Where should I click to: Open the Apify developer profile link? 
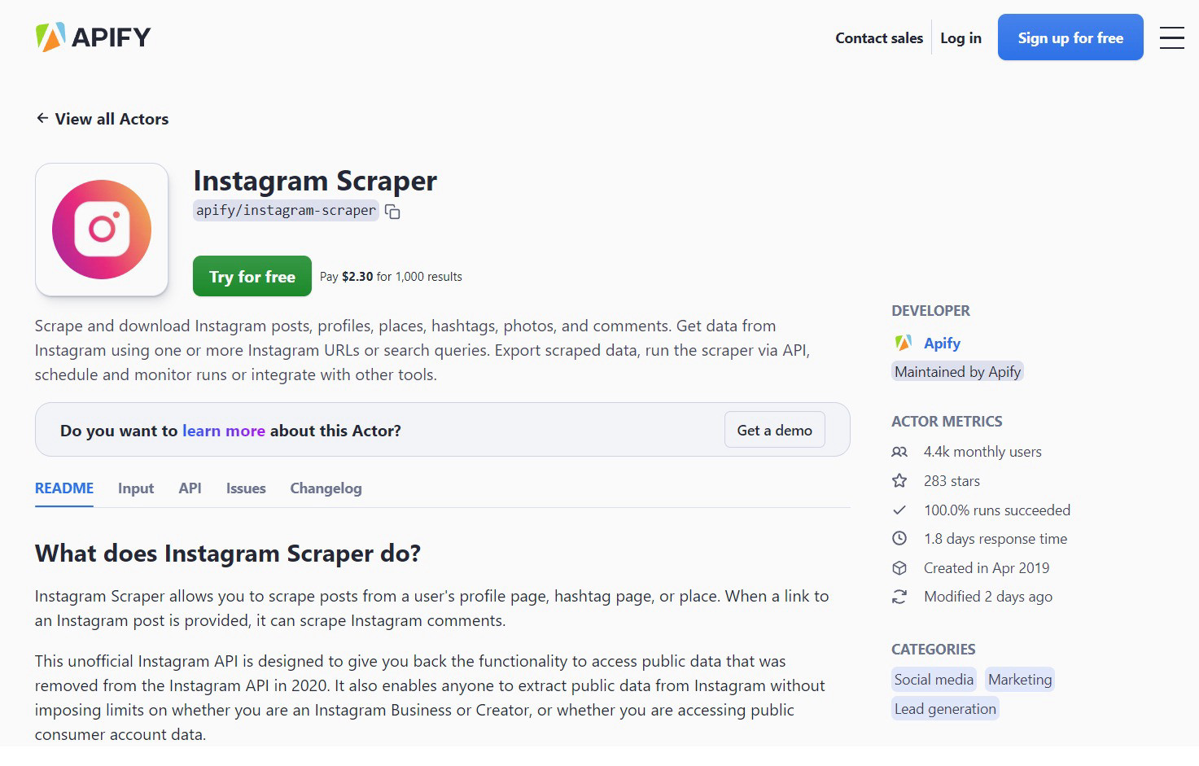click(942, 344)
